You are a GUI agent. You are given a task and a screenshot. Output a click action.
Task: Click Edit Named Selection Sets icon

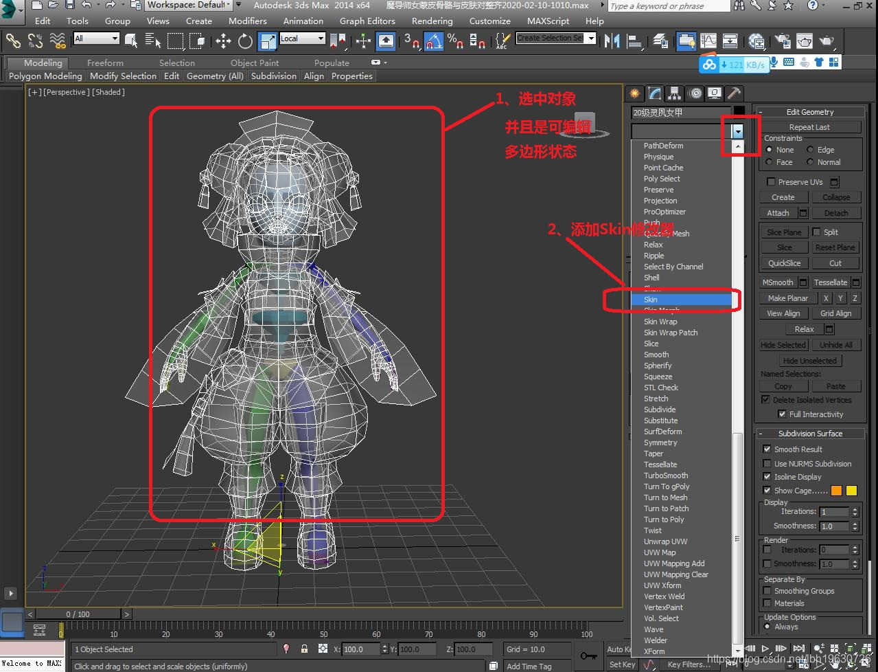pyautogui.click(x=503, y=41)
